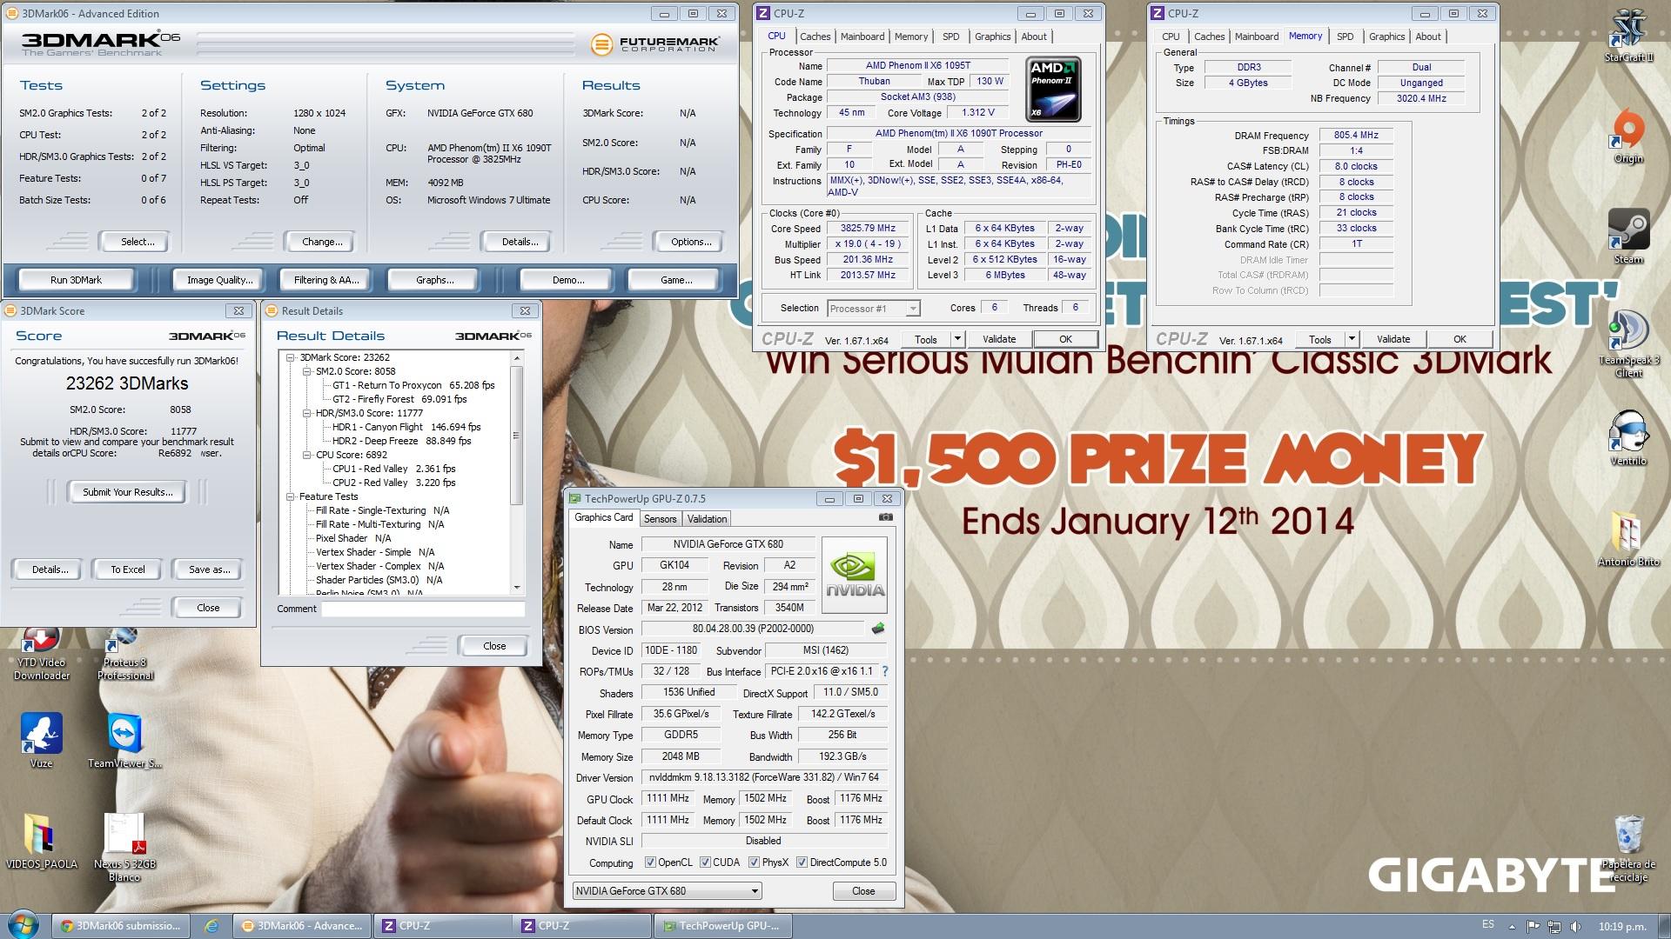The height and width of the screenshot is (939, 1671).
Task: Switch to Sensors tab in GPU-Z
Action: coord(660,519)
